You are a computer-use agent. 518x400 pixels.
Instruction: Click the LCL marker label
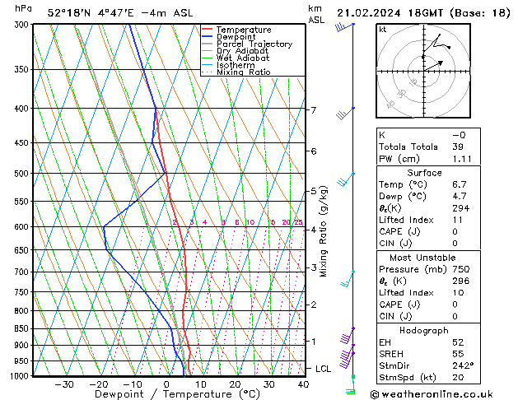point(323,369)
